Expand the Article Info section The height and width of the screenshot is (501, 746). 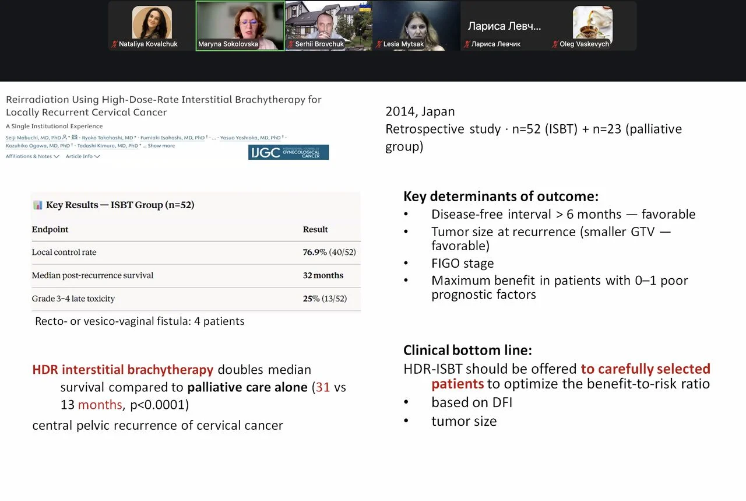tap(83, 156)
